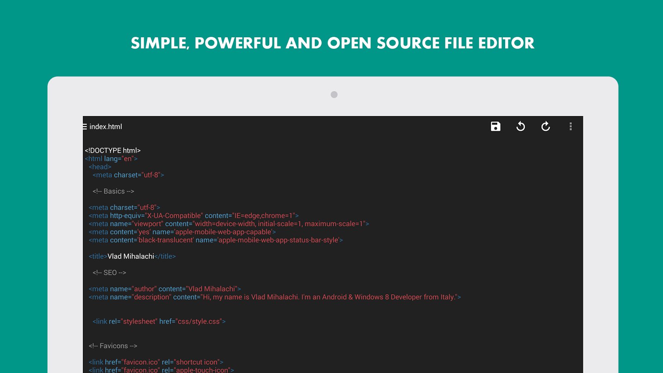This screenshot has height=373, width=663.
Task: Click the apple-mobile-web-app-capable meta line
Action: 182,232
